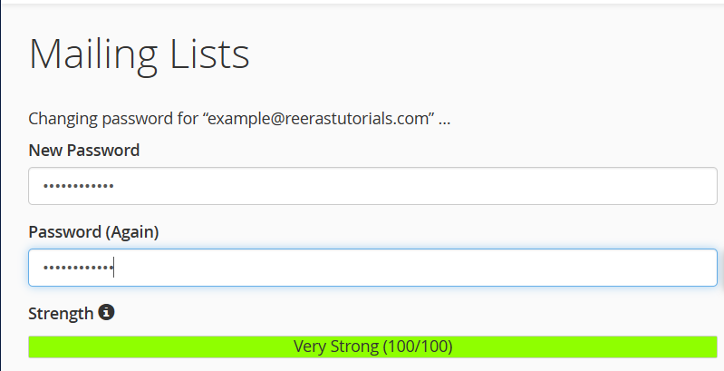Click empty space inside Password (Again) field
The height and width of the screenshot is (371, 724).
pos(453,268)
